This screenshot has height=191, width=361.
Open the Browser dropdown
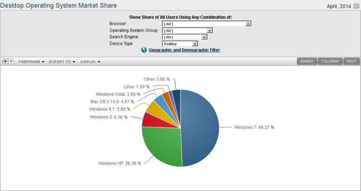(206, 24)
